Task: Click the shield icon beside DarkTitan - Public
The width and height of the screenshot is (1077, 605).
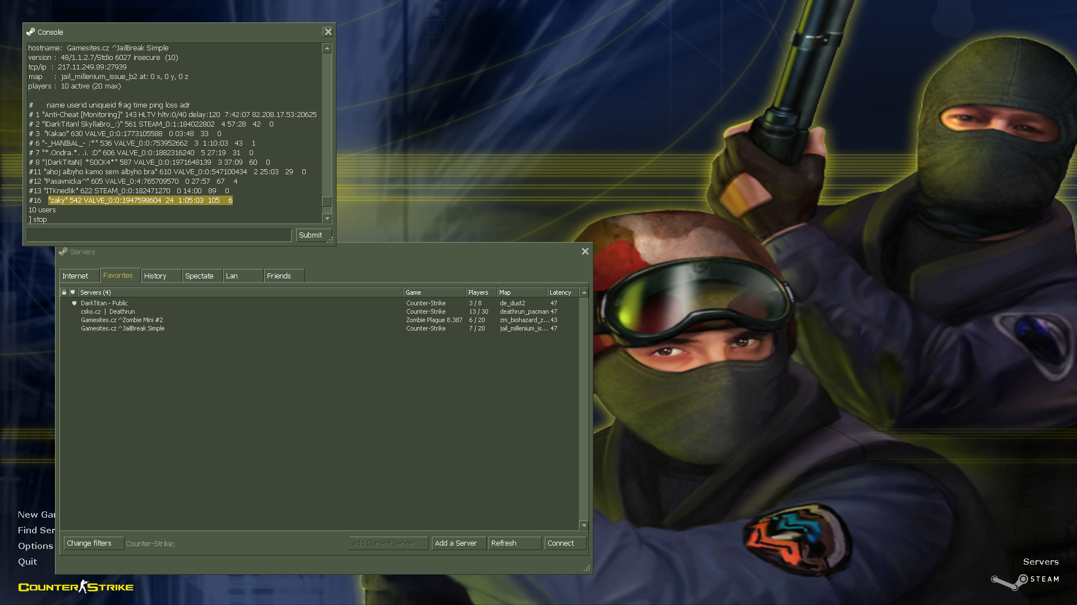Action: (74, 303)
